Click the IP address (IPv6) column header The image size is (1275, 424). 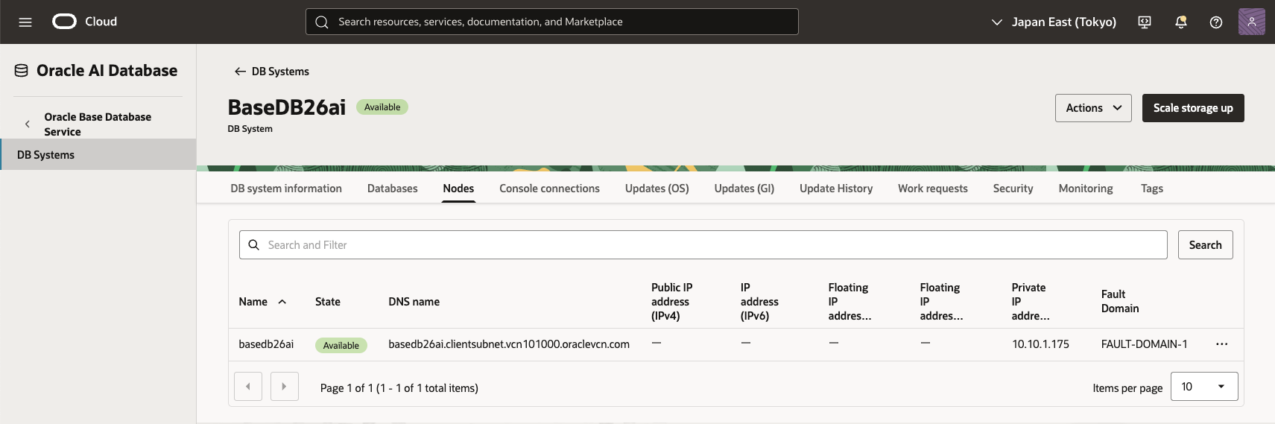[759, 302]
